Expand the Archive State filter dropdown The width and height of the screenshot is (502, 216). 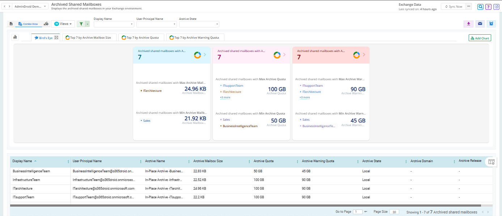click(x=199, y=24)
